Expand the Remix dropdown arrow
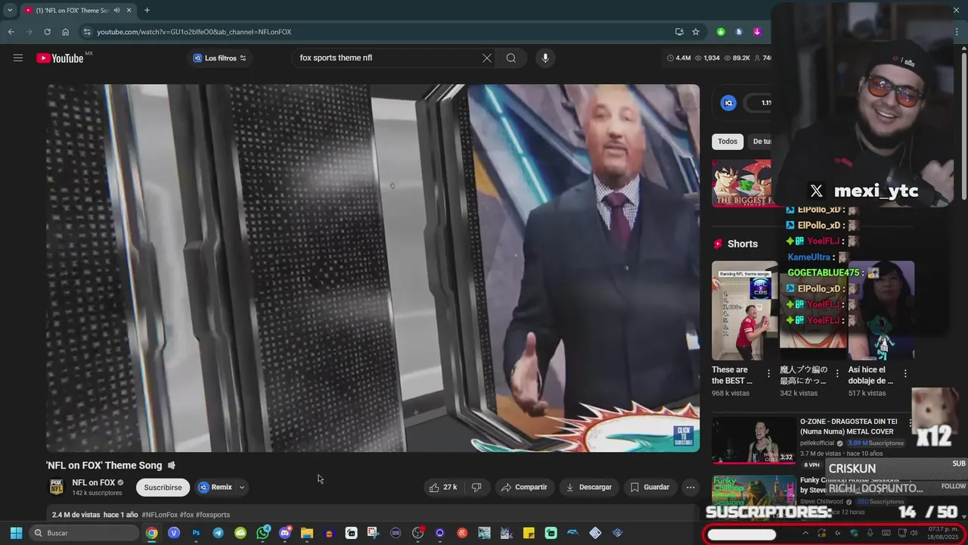 pos(242,487)
